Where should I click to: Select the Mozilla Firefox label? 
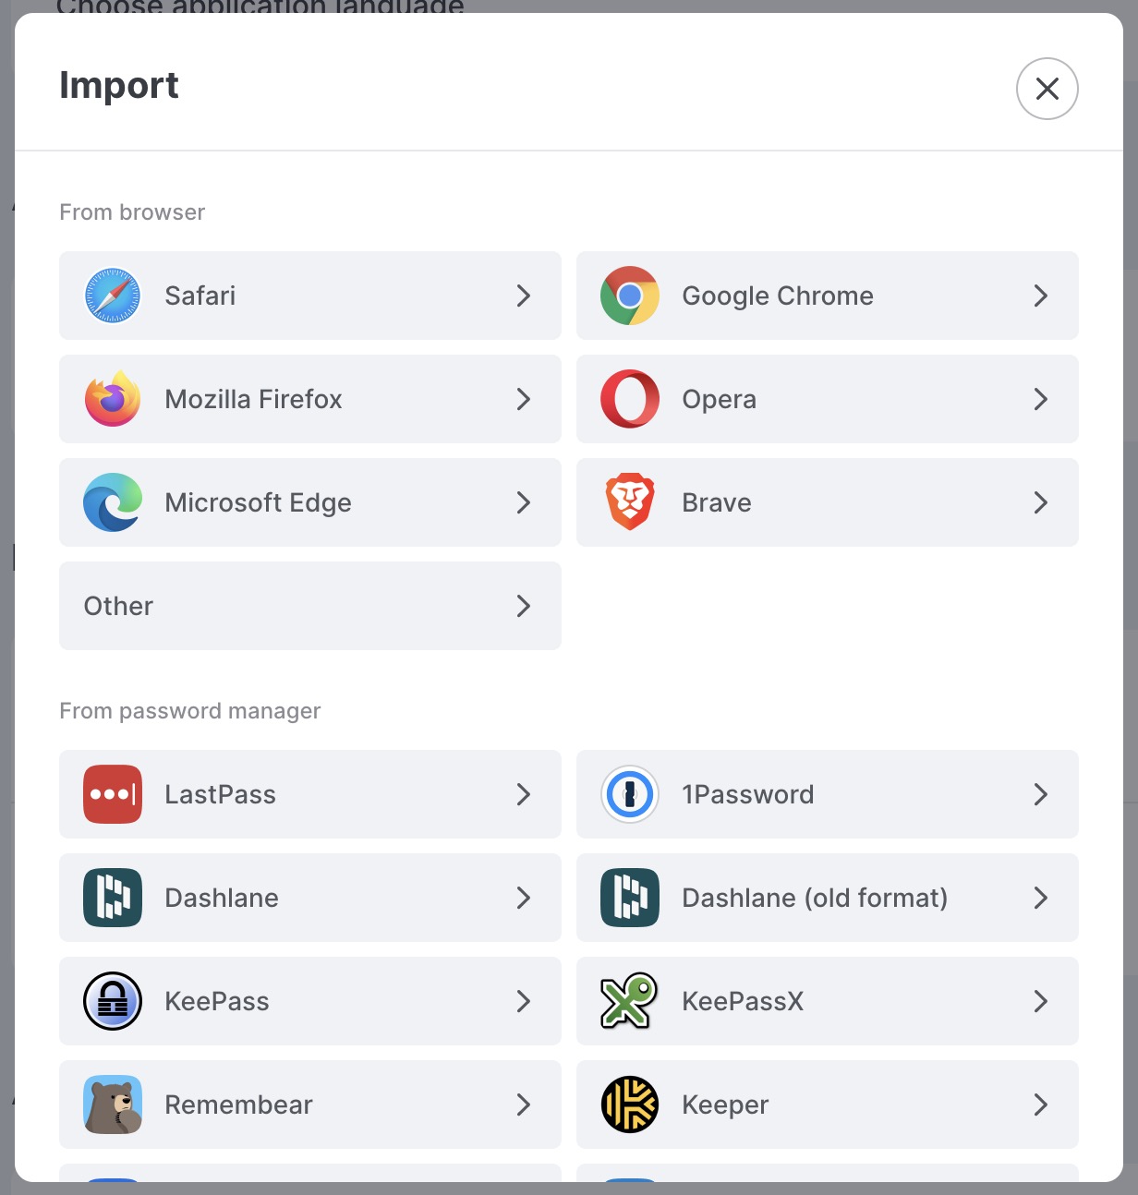point(253,399)
